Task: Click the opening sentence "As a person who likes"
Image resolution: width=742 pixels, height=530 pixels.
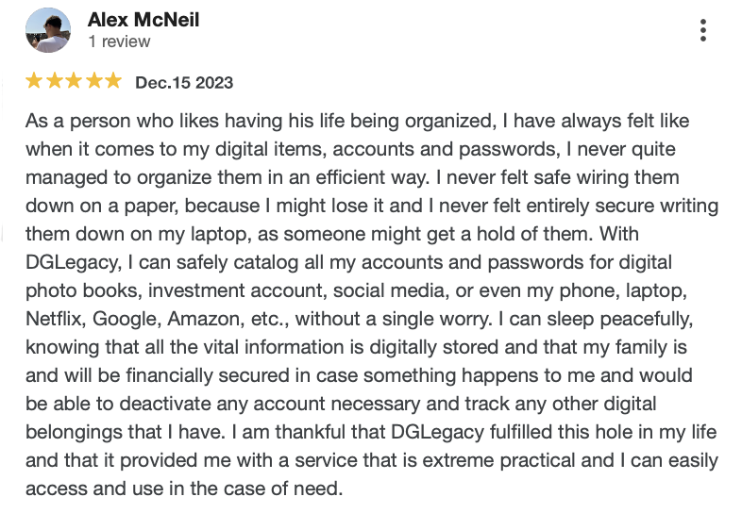Action: tap(122, 121)
